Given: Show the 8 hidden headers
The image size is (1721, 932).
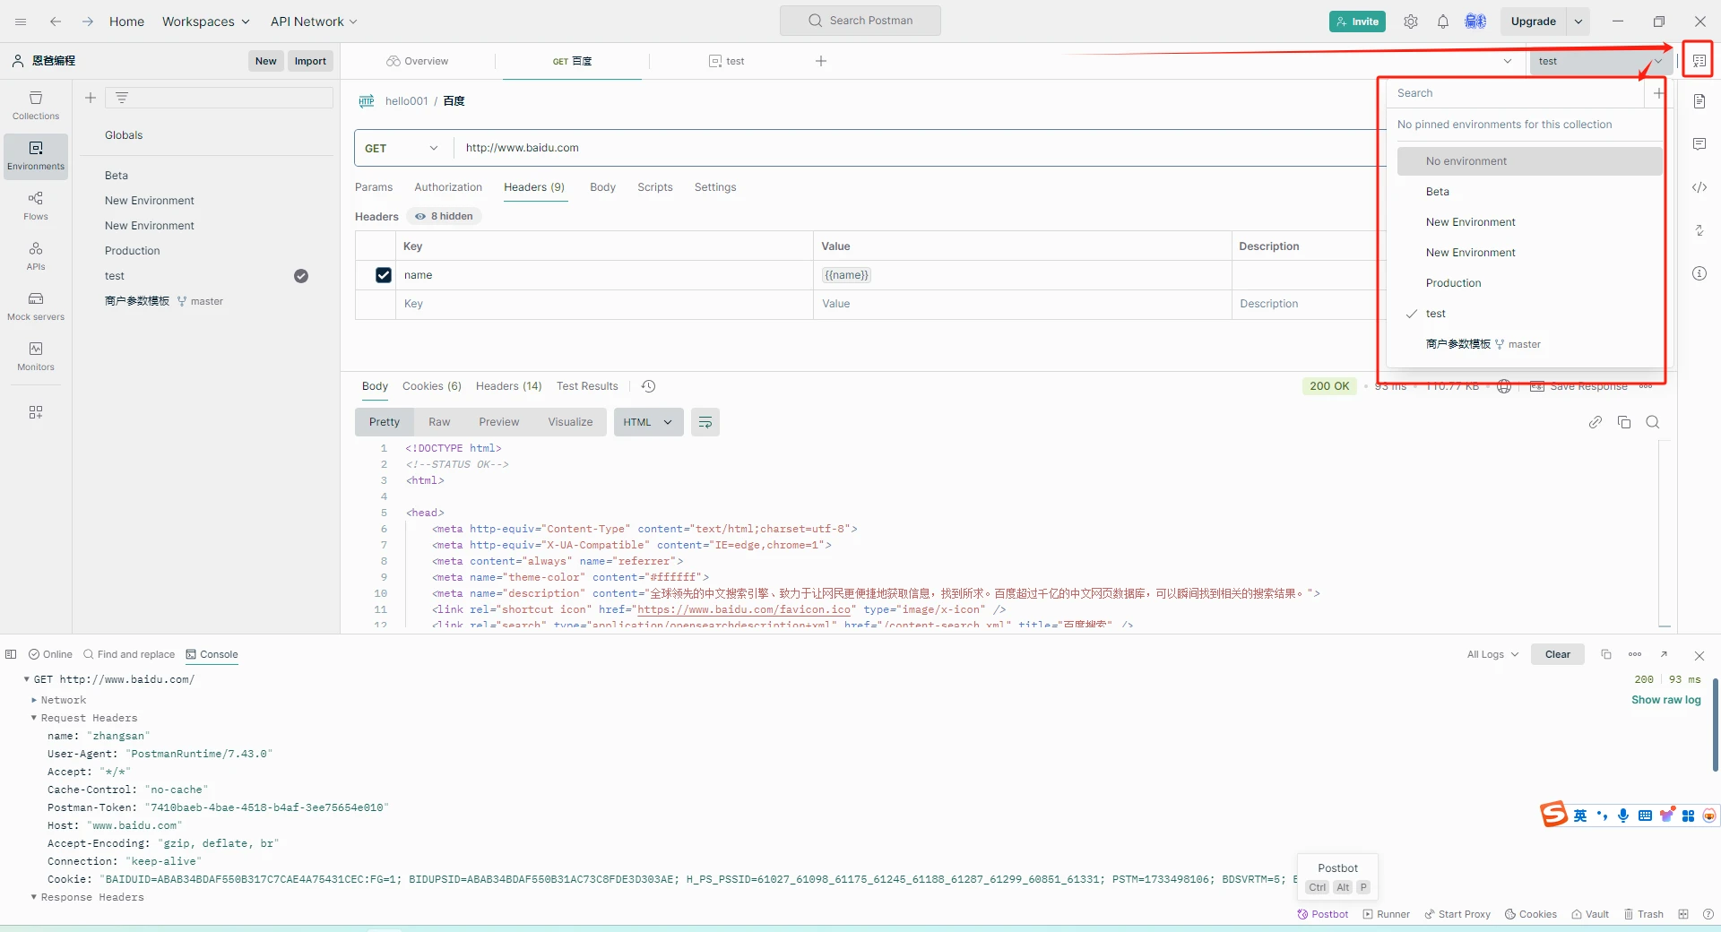Looking at the screenshot, I should pos(445,216).
